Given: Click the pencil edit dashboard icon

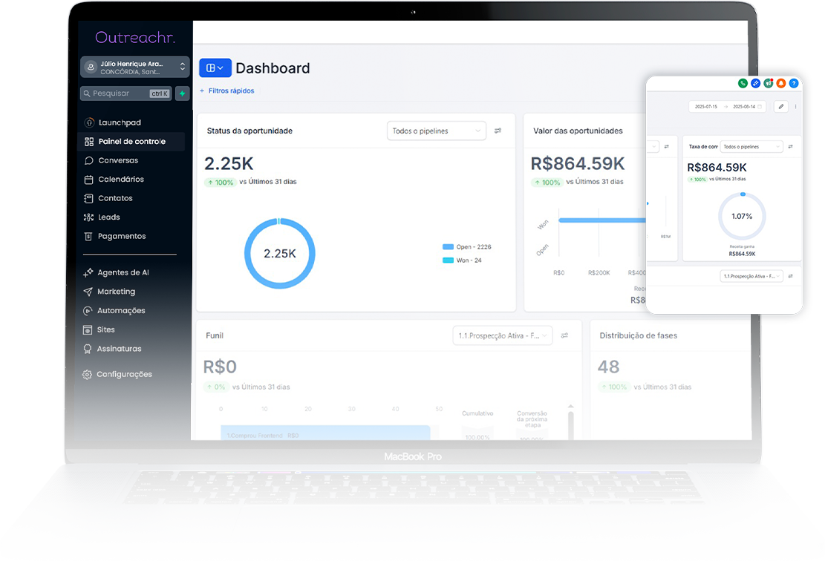Looking at the screenshot, I should tap(780, 107).
